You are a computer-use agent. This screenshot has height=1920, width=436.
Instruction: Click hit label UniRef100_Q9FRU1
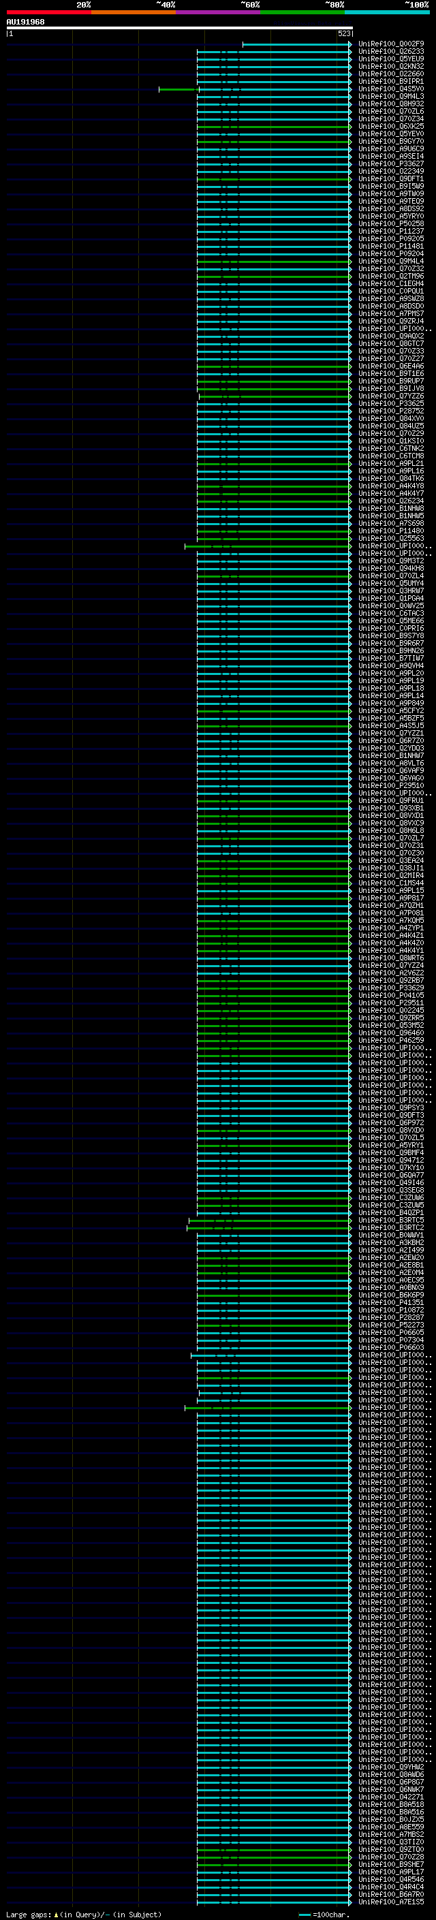pos(391,801)
